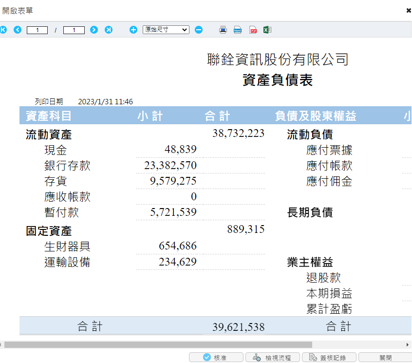Screen dimensions: 412x363
Task: Click the print date 2023/1/31 11:46
Action: (105, 102)
